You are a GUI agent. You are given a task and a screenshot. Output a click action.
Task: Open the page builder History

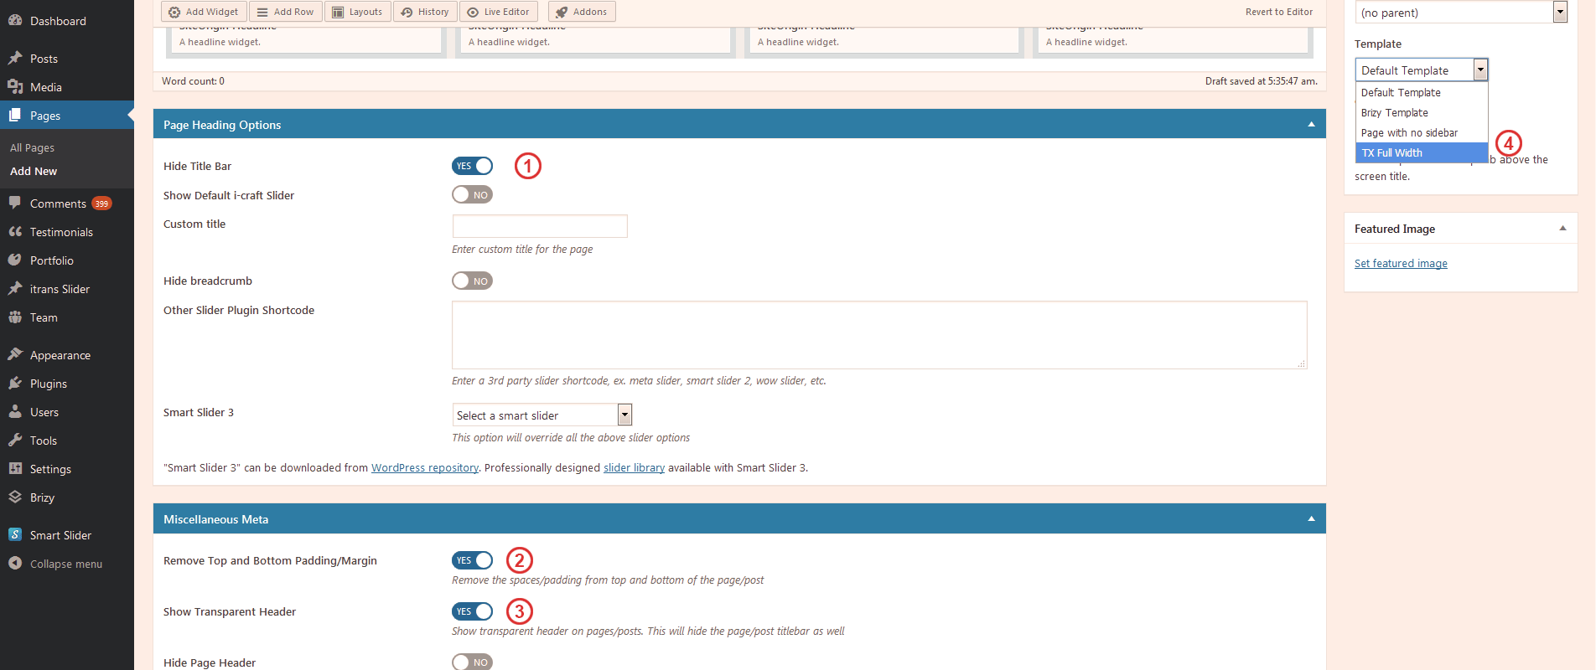[425, 12]
